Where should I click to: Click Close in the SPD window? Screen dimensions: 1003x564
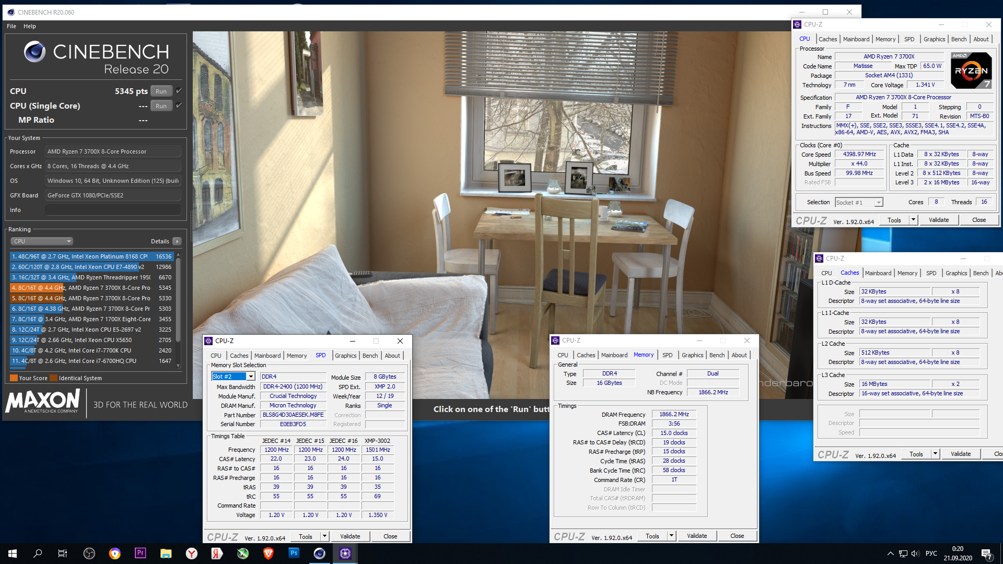click(390, 536)
